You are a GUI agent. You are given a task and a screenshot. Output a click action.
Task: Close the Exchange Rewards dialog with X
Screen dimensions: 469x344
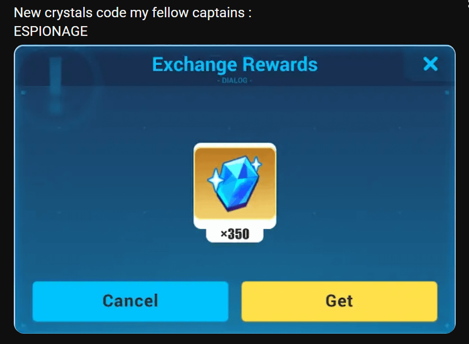pyautogui.click(x=431, y=64)
